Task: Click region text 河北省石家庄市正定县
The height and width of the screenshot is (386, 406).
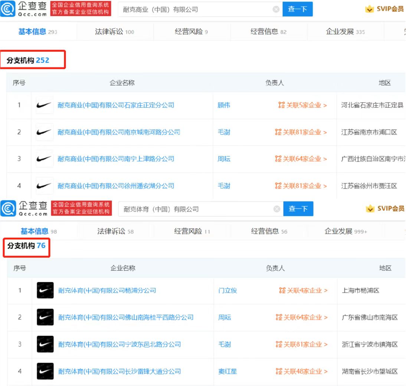Action: [x=372, y=105]
